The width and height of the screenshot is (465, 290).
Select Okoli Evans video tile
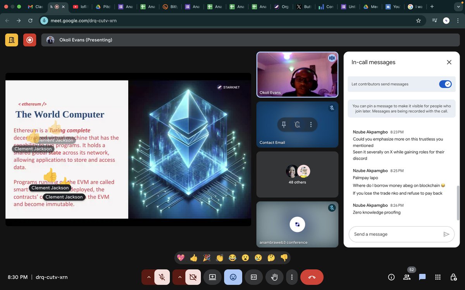tap(297, 75)
